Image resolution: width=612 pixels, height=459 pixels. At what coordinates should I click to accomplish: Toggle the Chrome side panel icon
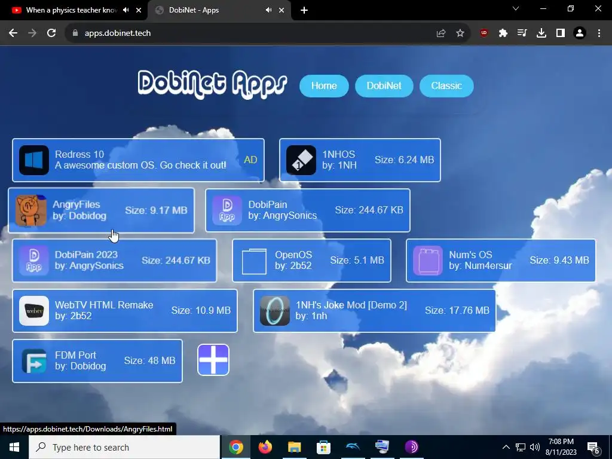click(561, 33)
